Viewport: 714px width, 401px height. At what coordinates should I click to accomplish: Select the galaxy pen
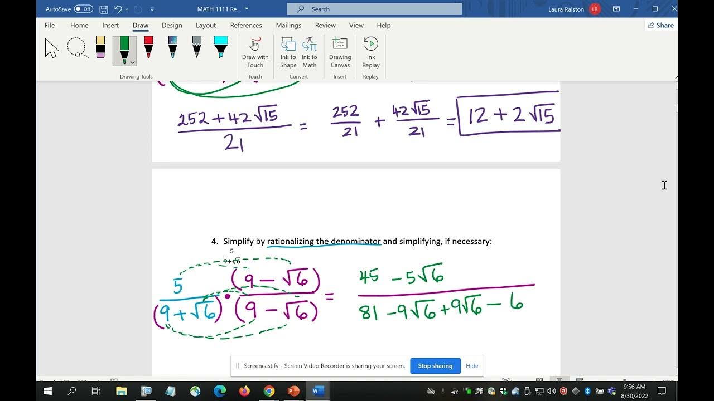[x=172, y=47]
